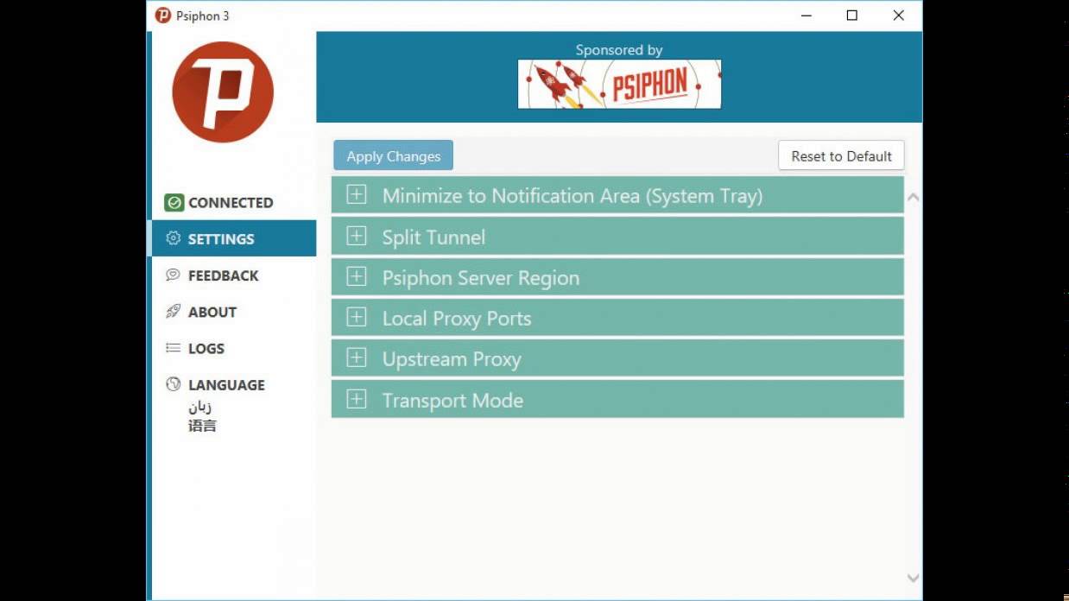The image size is (1069, 601).
Task: Expand plus icon for Local Proxy Ports
Action: point(357,317)
